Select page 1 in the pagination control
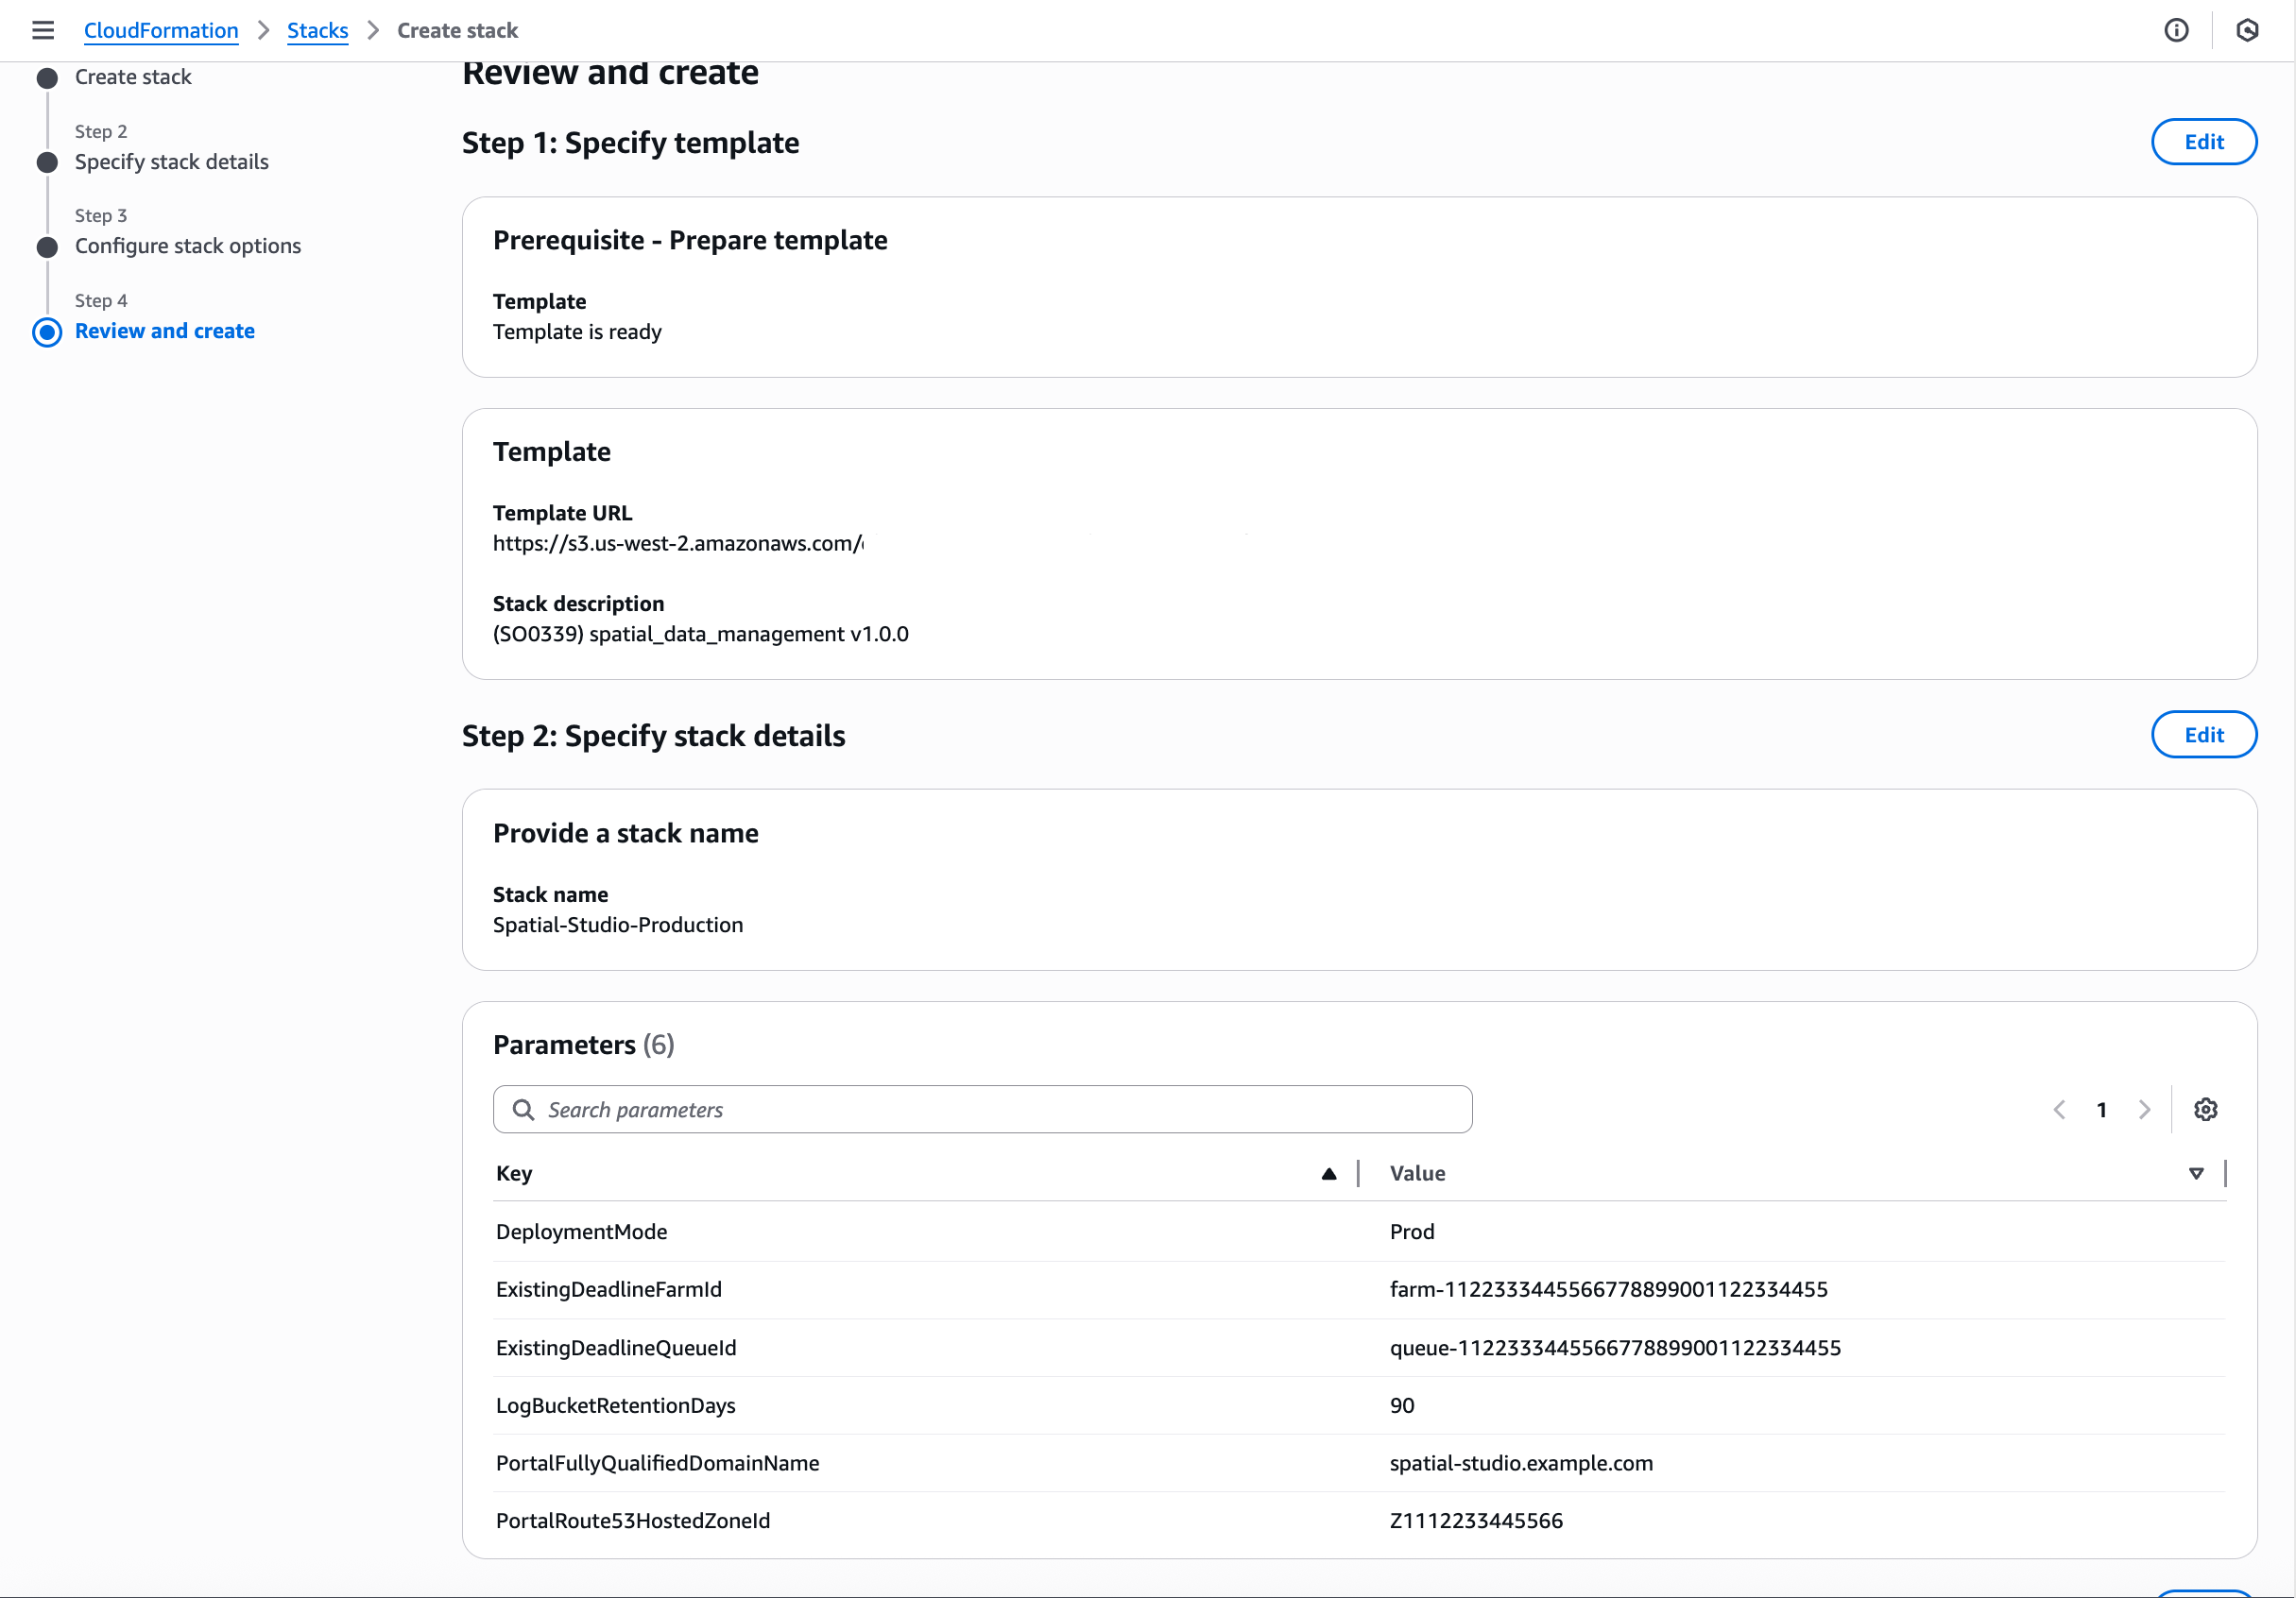Viewport: 2296px width, 1598px height. [2101, 1110]
